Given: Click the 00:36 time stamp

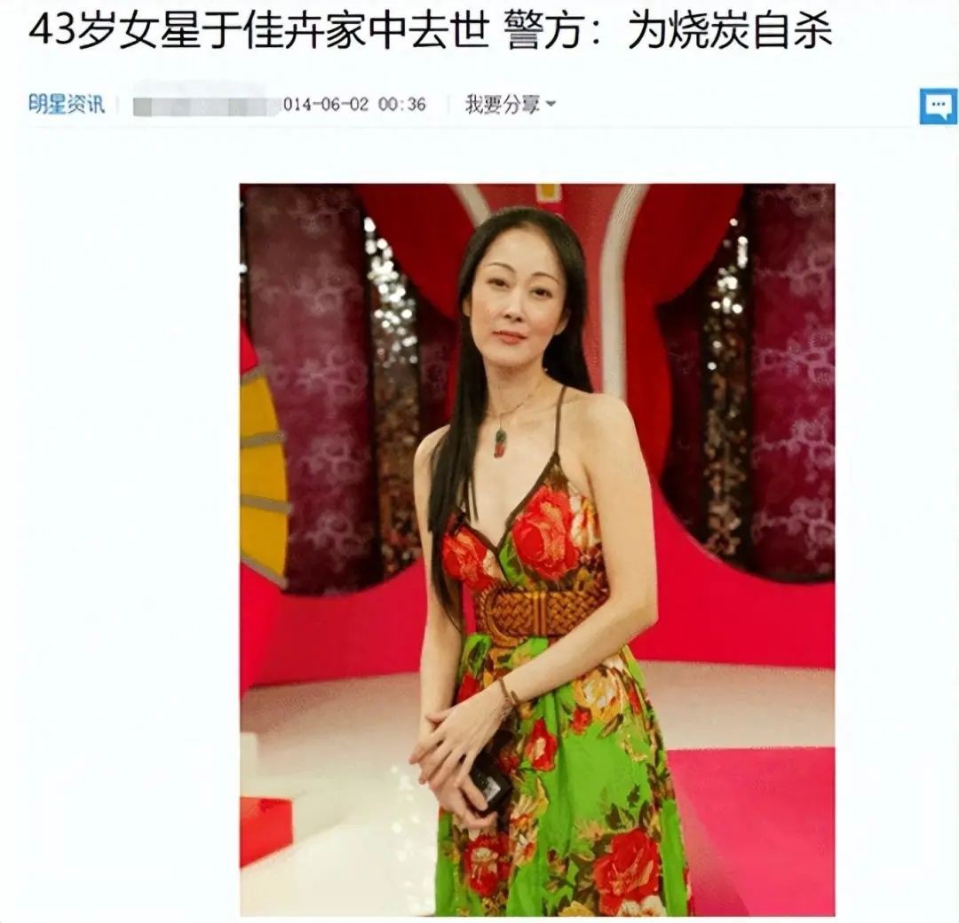Looking at the screenshot, I should click(402, 105).
